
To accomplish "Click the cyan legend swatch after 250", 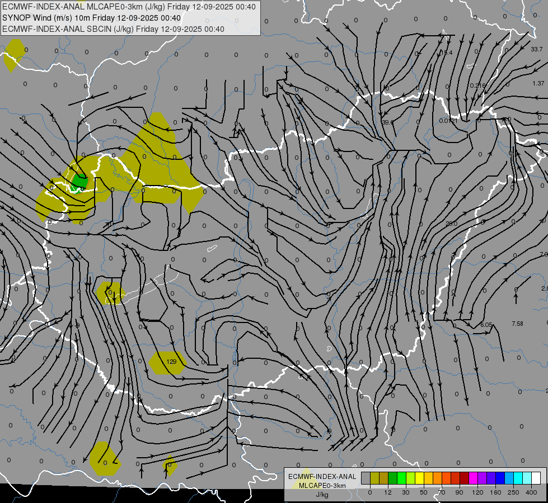I will [x=518, y=478].
